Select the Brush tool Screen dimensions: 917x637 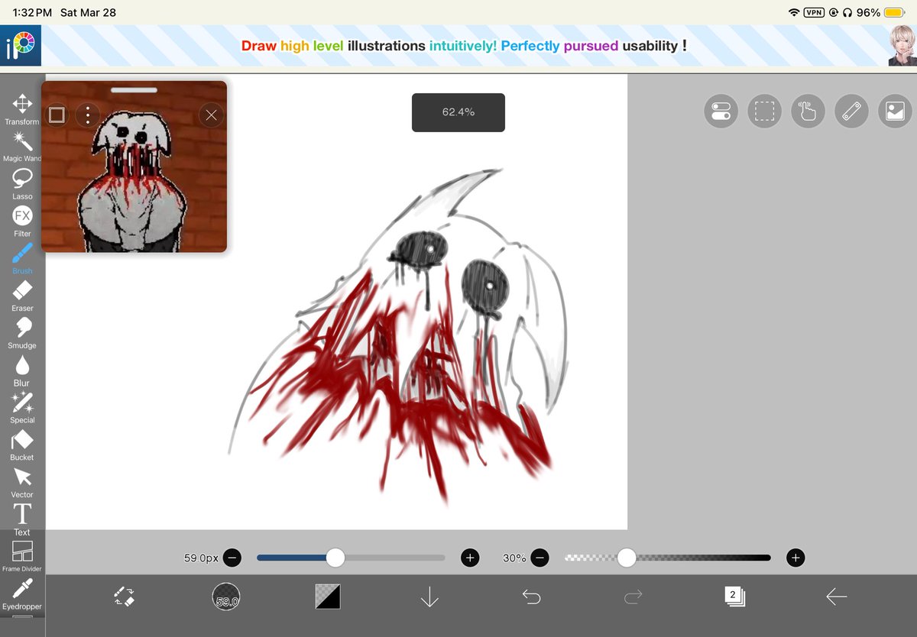(x=22, y=259)
